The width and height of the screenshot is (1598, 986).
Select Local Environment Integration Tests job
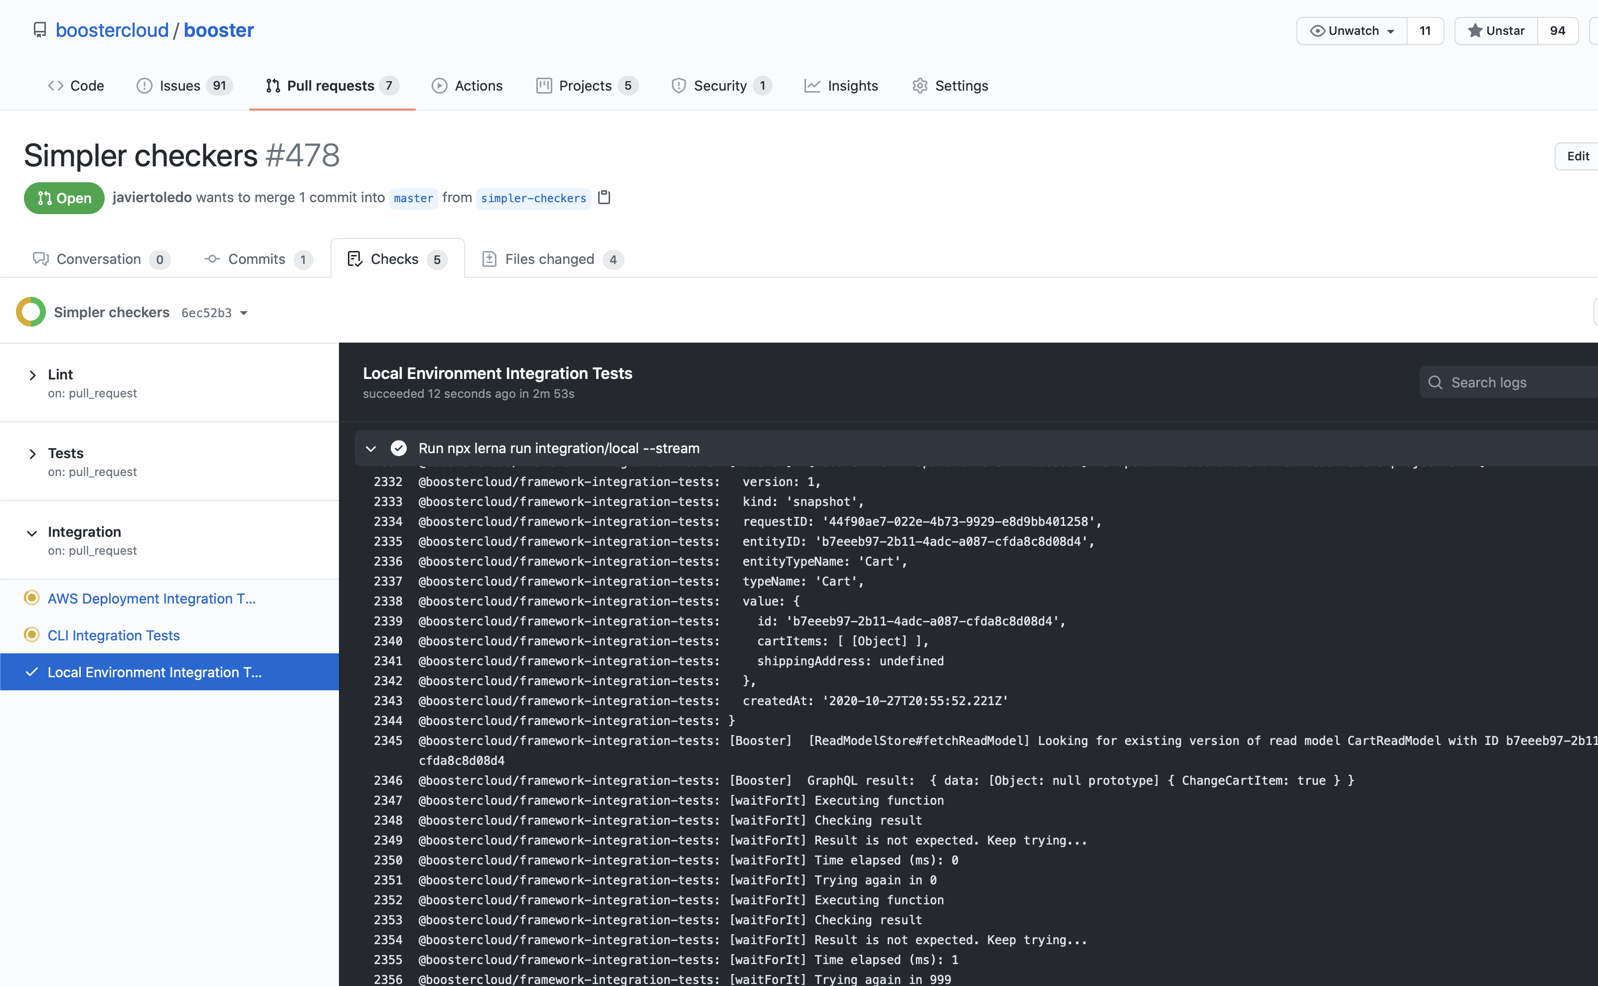point(155,672)
